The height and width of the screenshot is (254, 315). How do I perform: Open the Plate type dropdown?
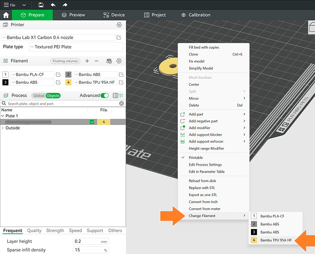pos(76,47)
